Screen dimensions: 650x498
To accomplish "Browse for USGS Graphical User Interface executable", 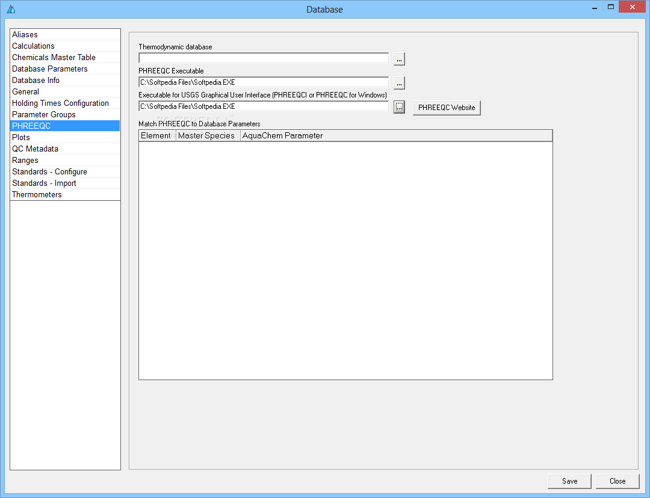I will (x=399, y=107).
